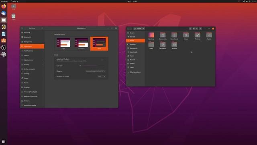Click the search icon in Settings header

tap(22, 28)
